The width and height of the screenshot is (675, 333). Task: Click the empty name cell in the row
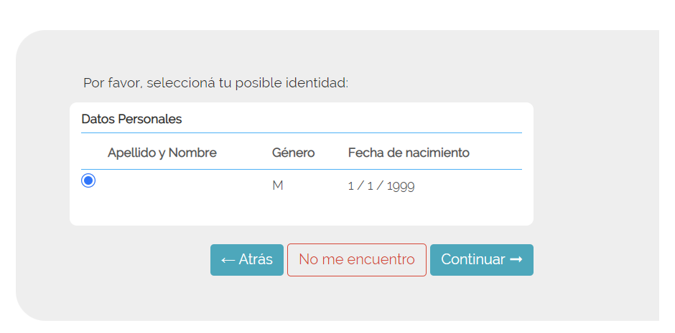[x=180, y=185]
